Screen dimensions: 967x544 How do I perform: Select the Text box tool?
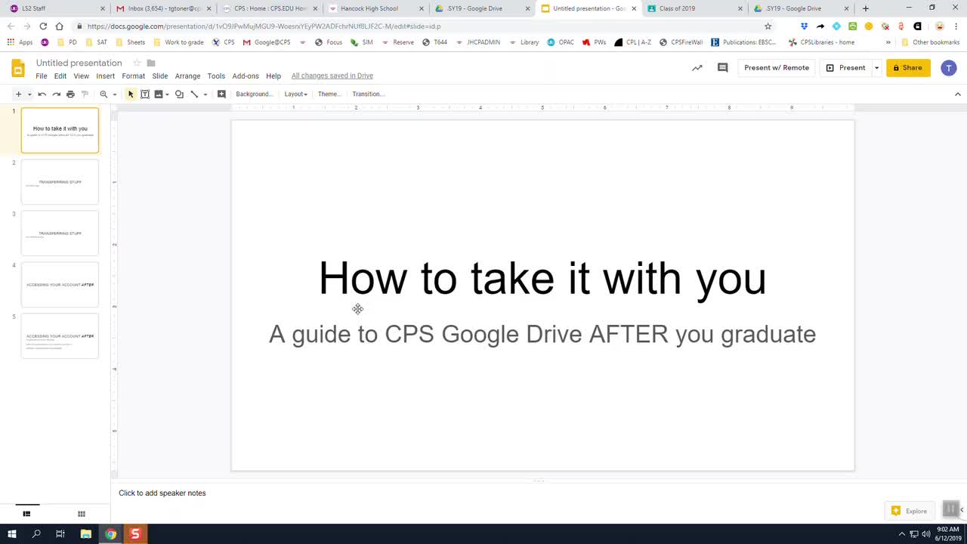[x=145, y=94]
